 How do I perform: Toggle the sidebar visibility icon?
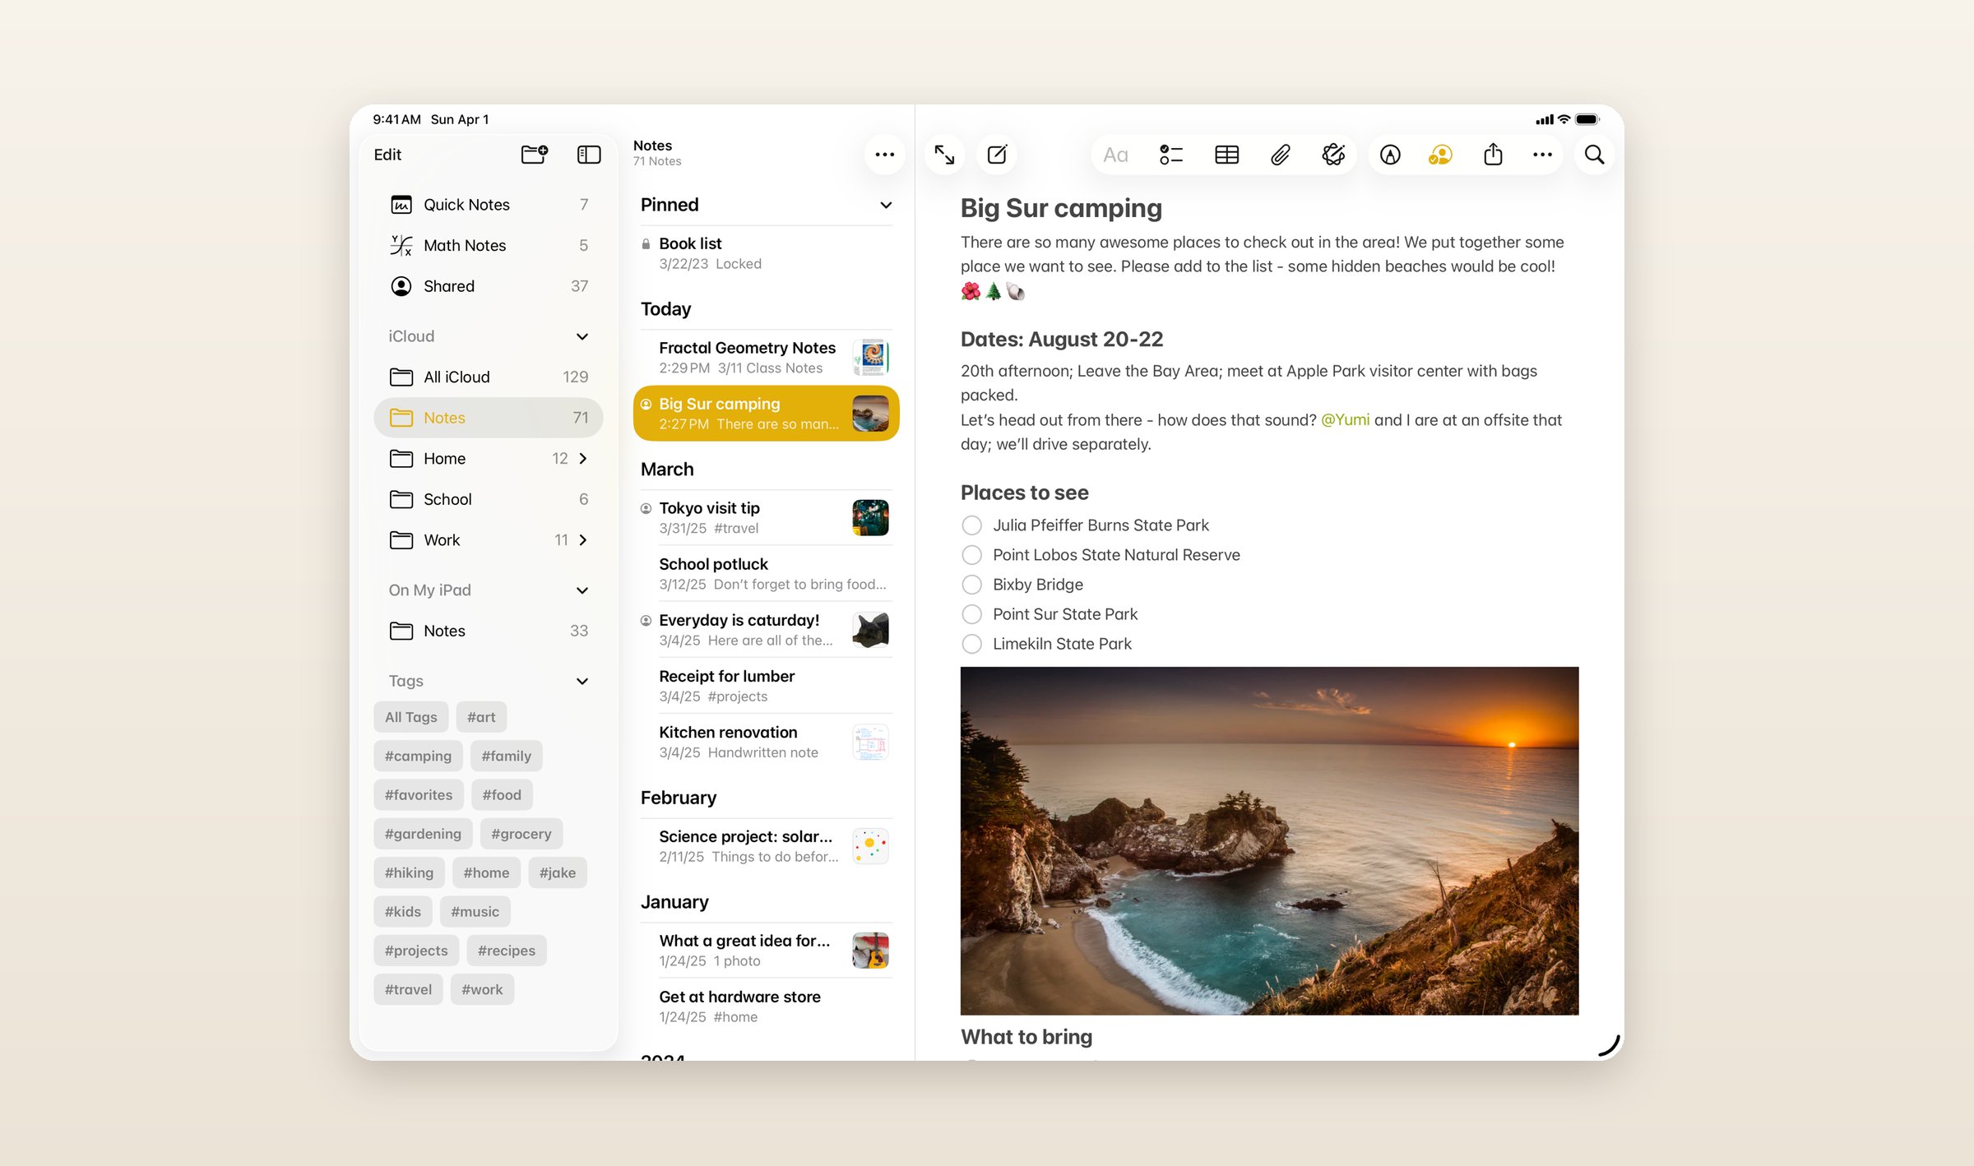(589, 155)
